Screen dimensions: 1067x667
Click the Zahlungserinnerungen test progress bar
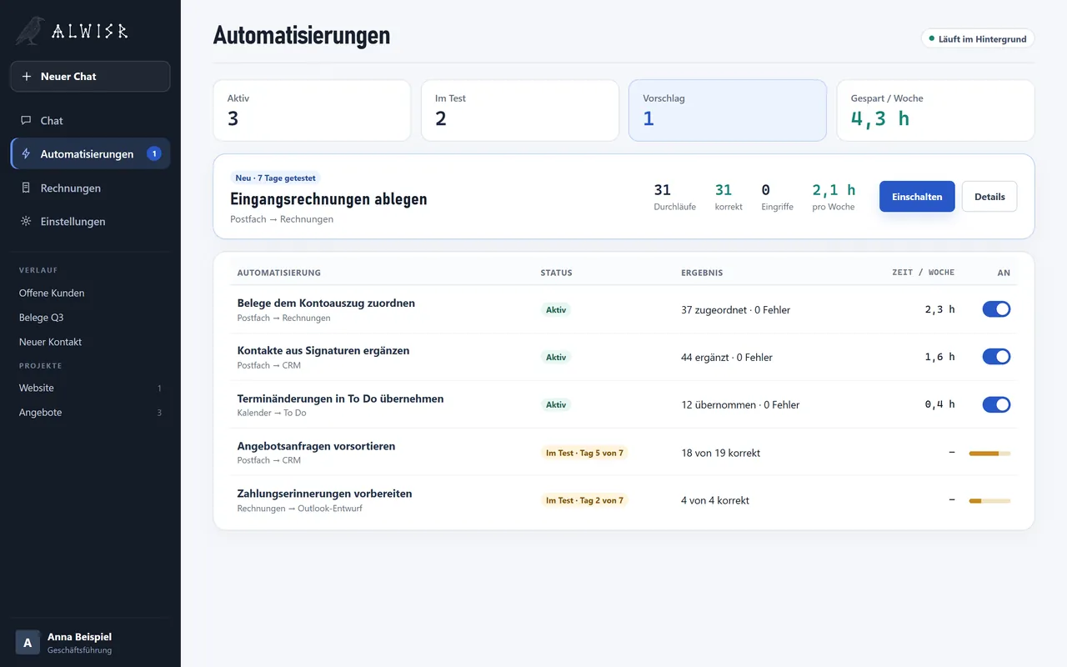coord(989,500)
